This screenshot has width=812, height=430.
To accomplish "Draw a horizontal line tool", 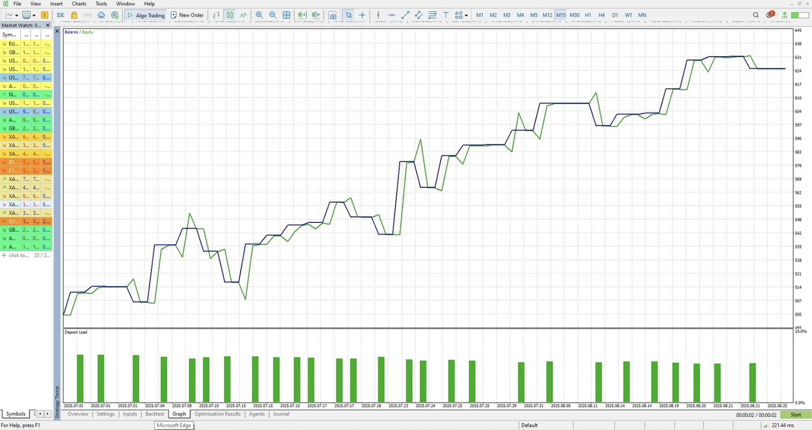I will 392,15.
